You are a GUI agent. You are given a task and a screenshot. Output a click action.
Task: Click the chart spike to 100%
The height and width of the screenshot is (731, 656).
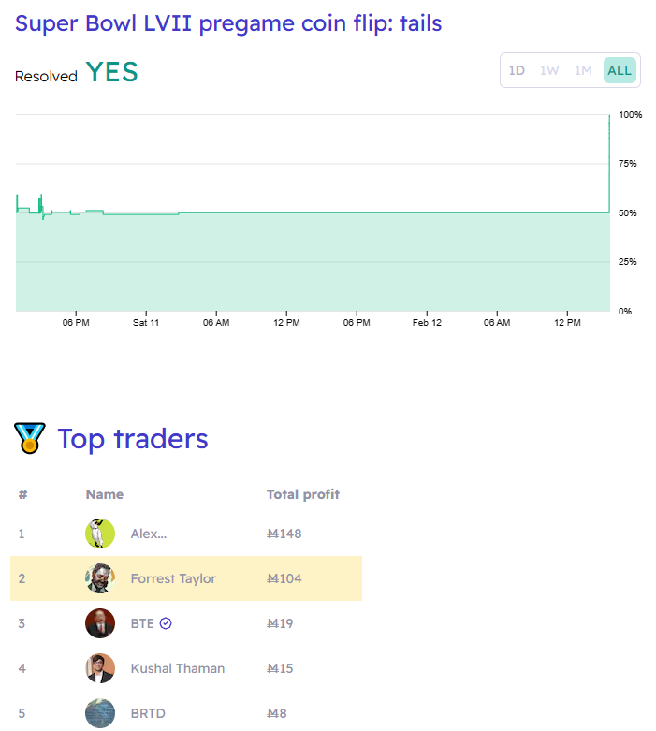click(x=609, y=163)
